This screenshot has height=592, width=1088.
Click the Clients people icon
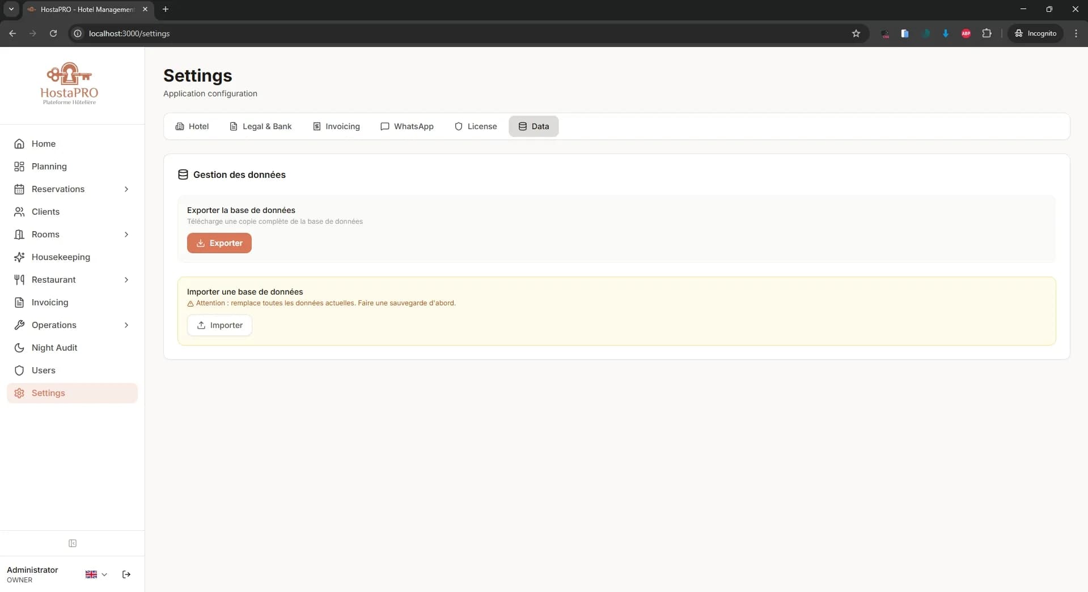[19, 212]
